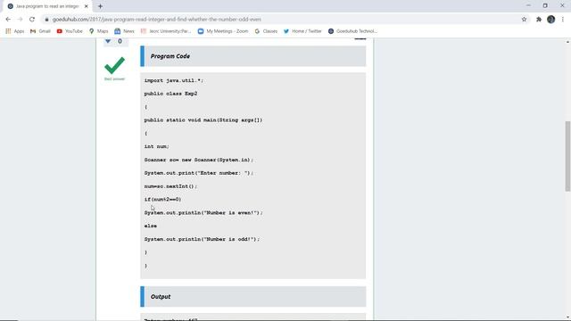Open the Classes bookmark
571x321 pixels.
266,31
